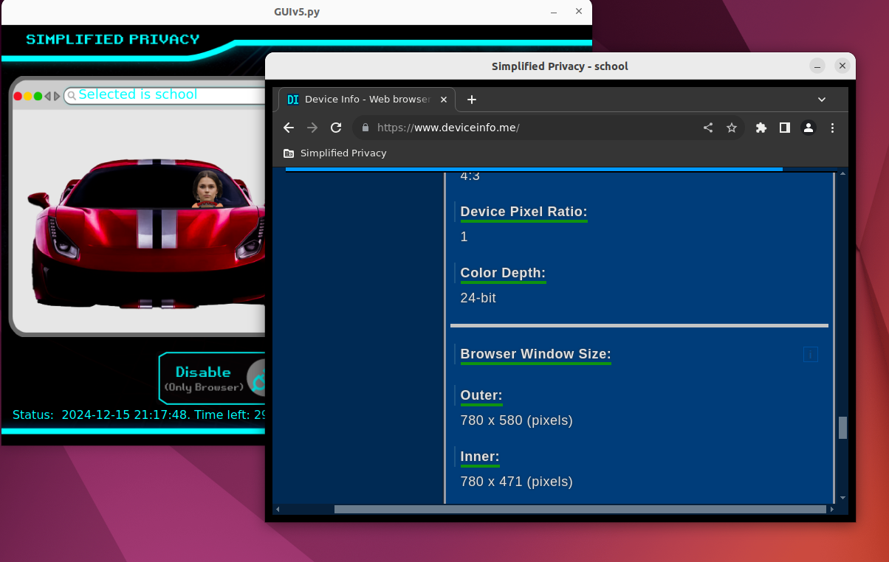Click the greyed forward arrow in Chrome toolbar
889x562 pixels.
(312, 128)
